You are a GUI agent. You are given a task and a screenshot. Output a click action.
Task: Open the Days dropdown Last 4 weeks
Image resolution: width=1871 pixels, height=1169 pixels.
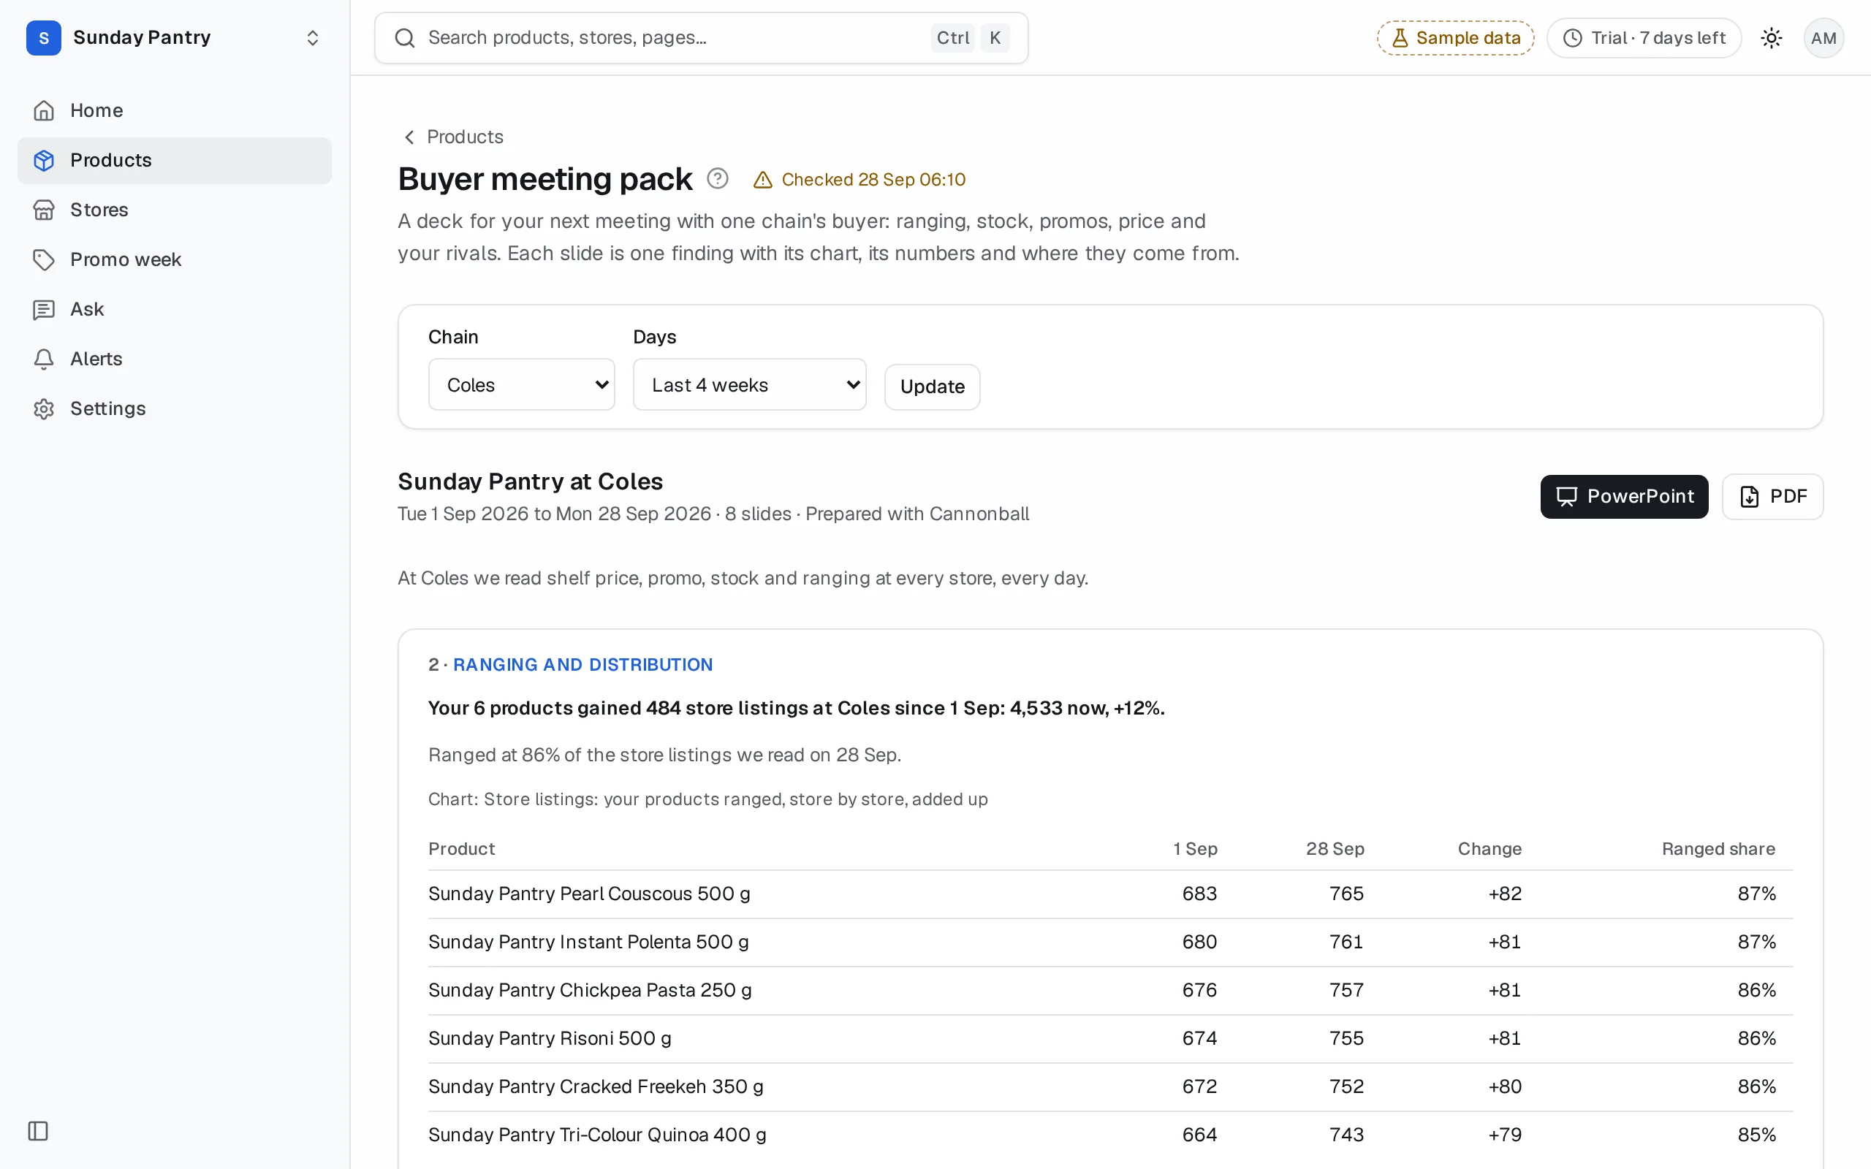pos(749,384)
